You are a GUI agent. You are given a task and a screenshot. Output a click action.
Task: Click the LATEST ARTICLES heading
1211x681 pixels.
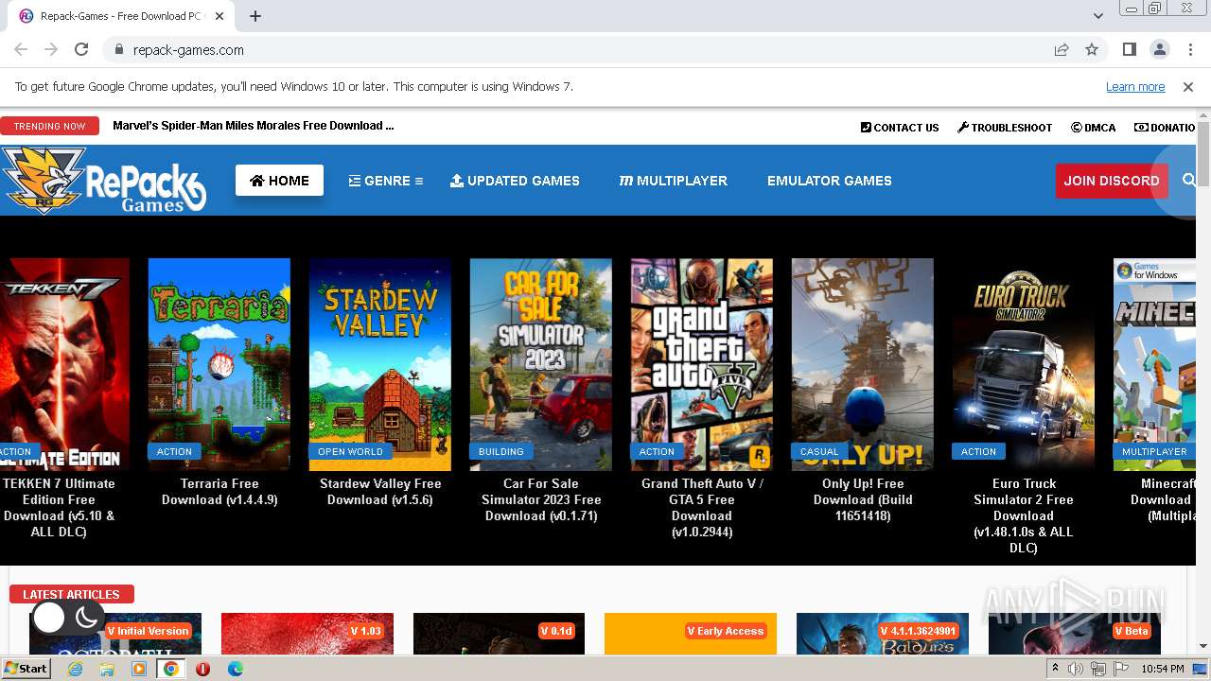(x=71, y=594)
